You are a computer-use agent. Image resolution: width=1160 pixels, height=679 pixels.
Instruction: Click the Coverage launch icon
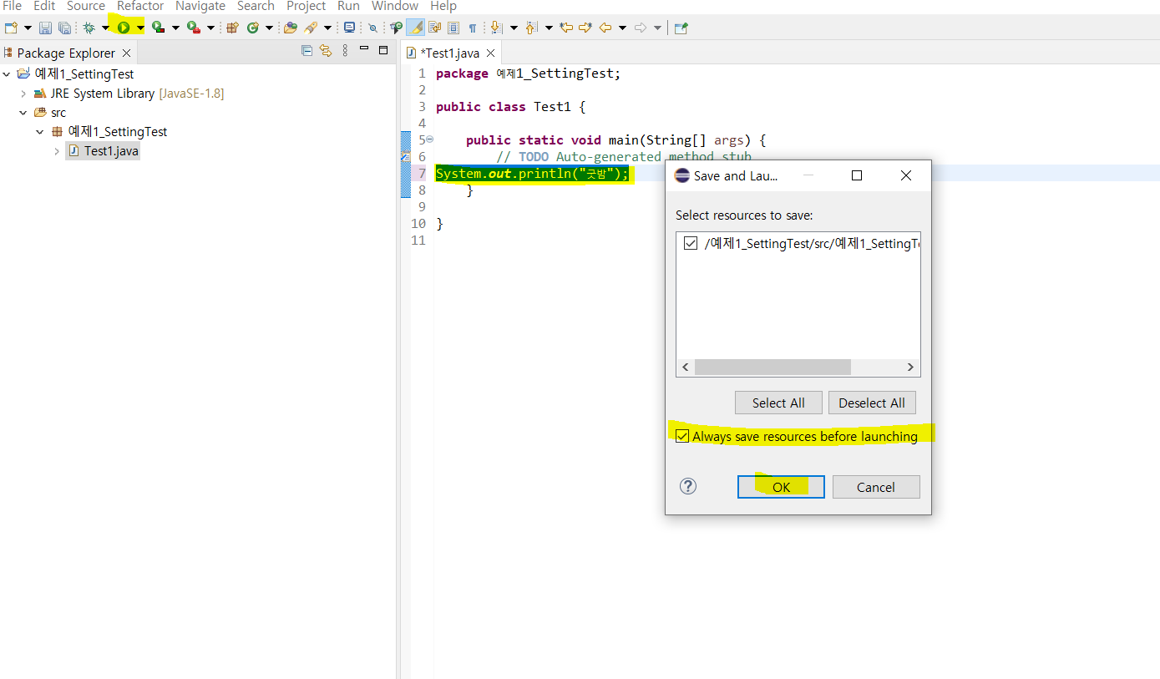click(158, 28)
